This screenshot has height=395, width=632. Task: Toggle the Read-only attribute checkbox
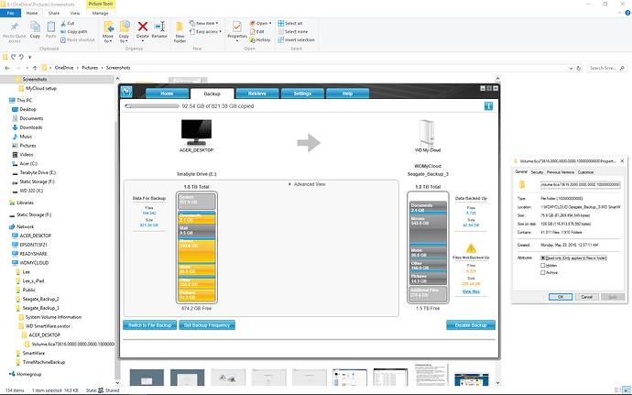(543, 258)
